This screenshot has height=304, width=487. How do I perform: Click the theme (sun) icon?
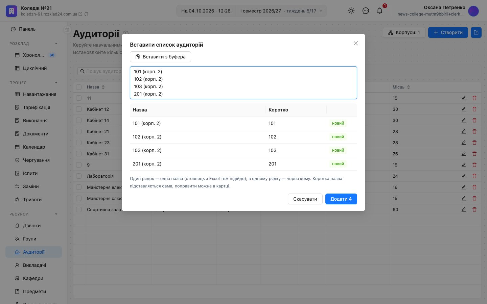[x=351, y=11]
